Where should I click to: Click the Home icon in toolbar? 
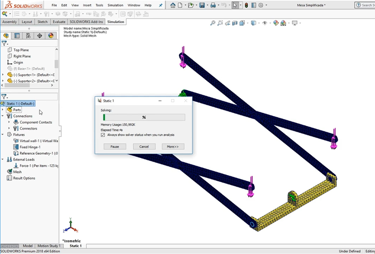[173, 5]
